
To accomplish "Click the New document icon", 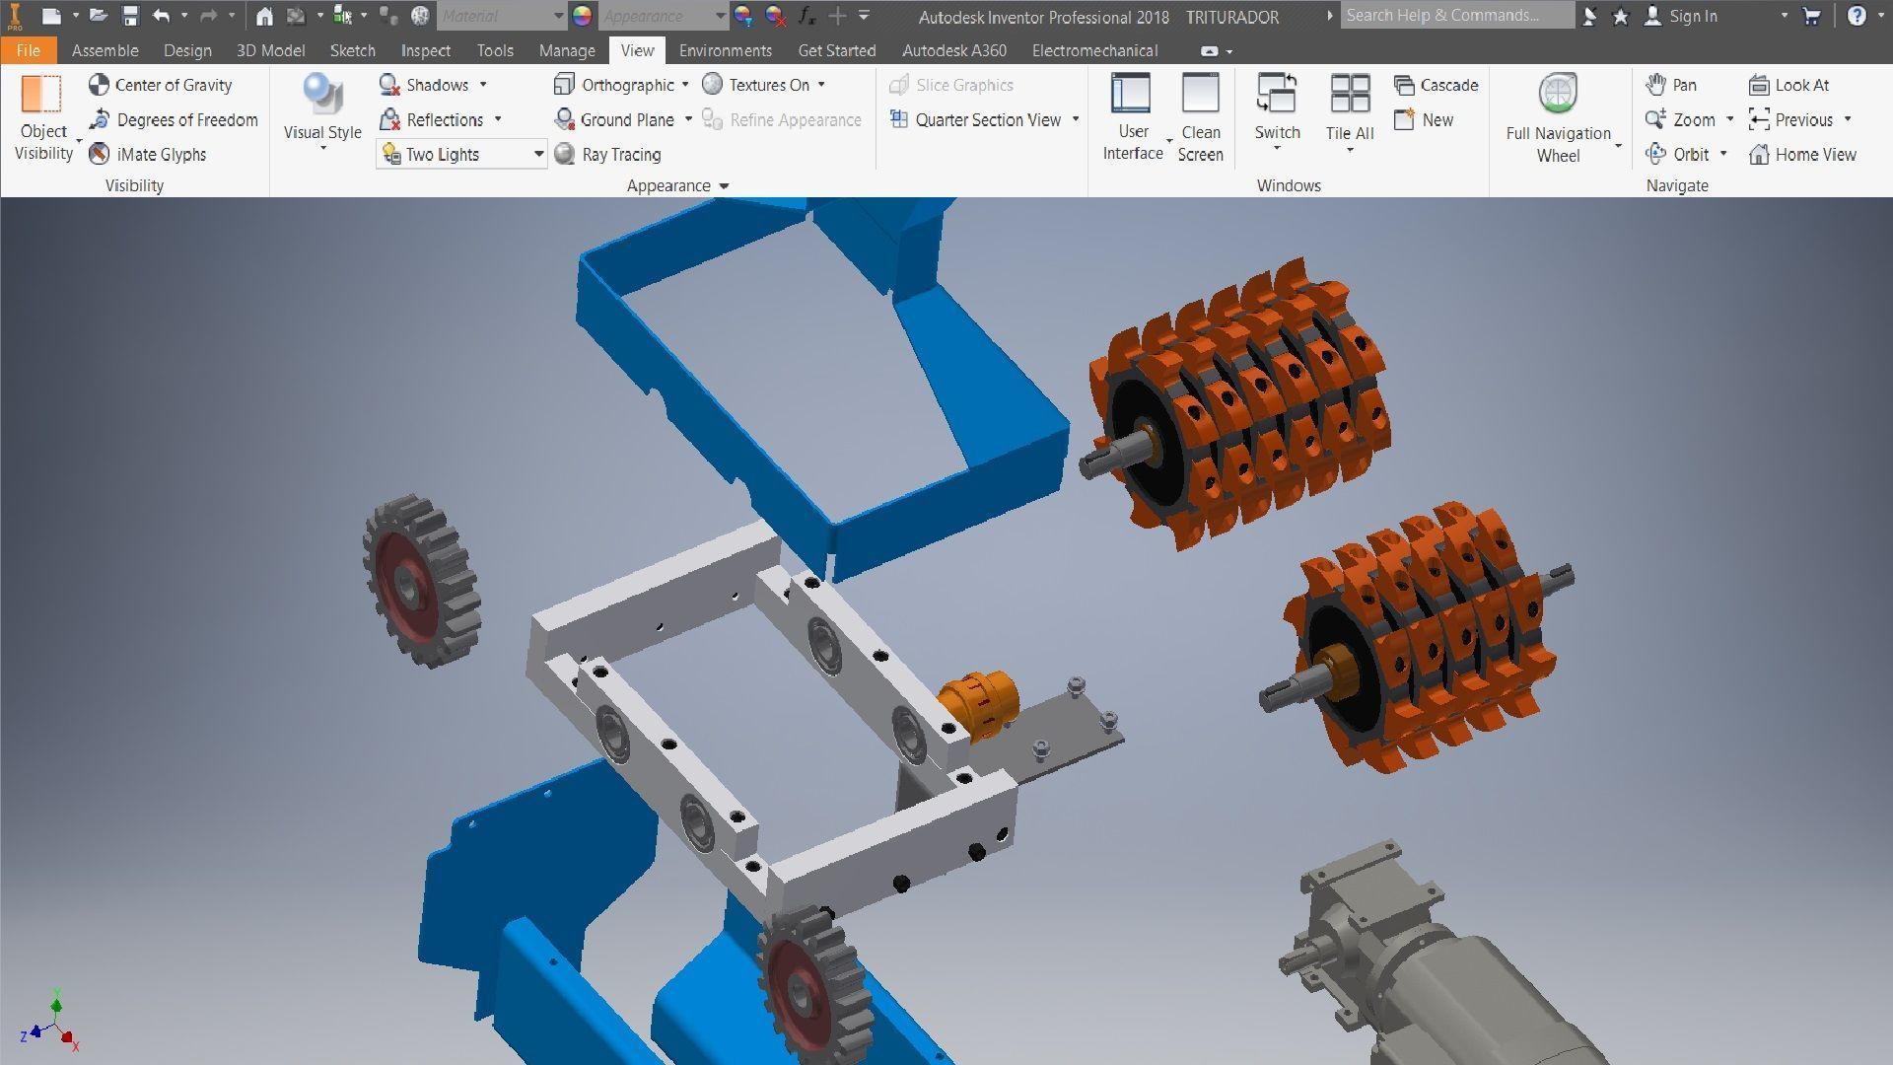I will (x=51, y=16).
